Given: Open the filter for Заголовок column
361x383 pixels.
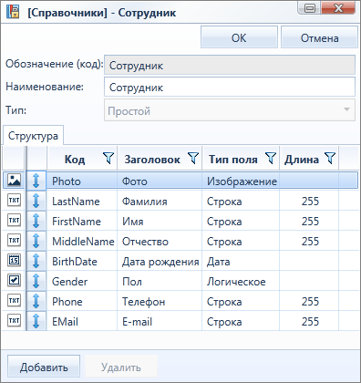Looking at the screenshot, I should click(x=193, y=158).
